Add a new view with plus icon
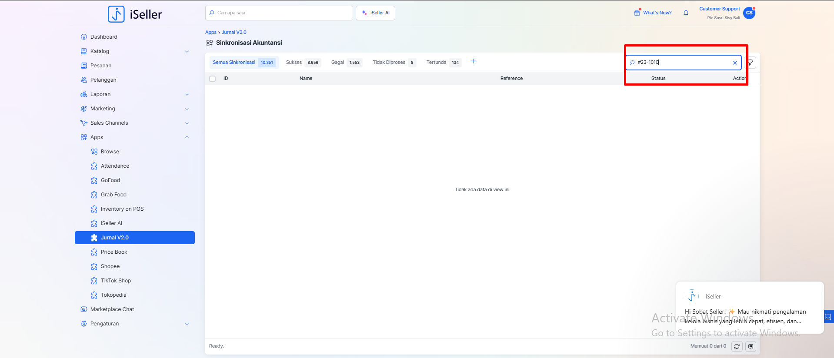 (474, 61)
